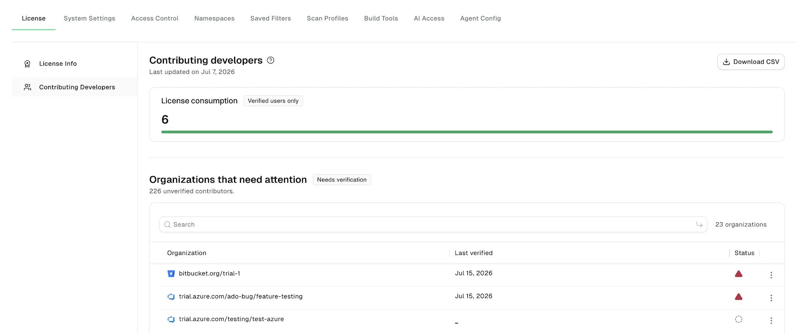Switch to the System Settings tab

pos(89,18)
